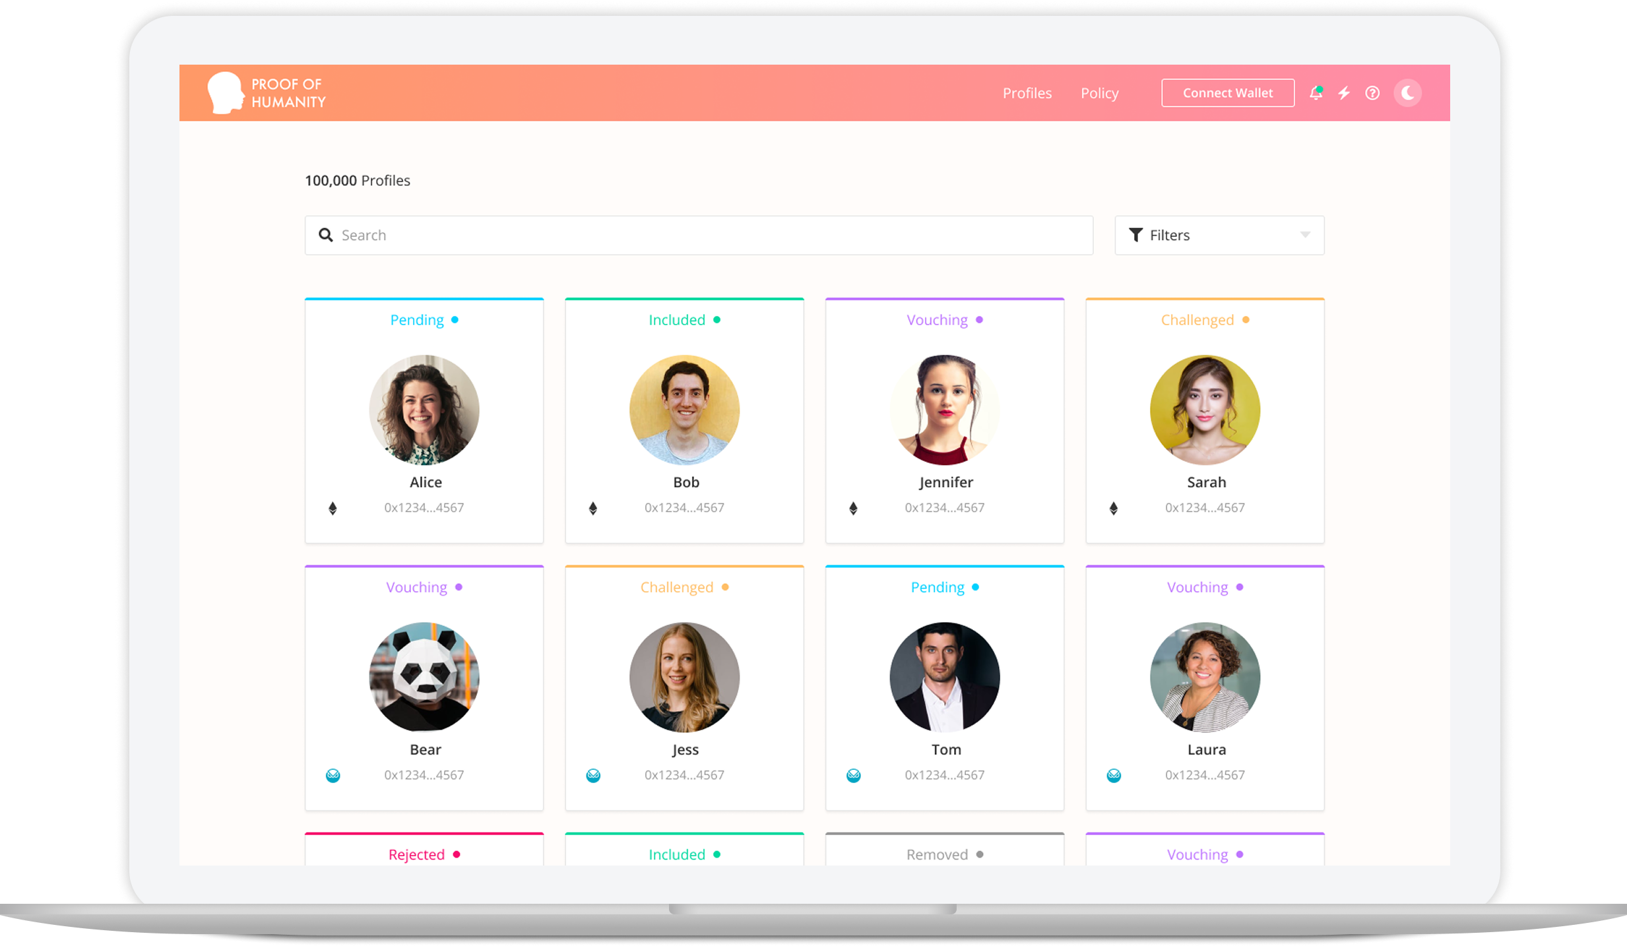Click the status dot on Alice's Pending badge
Viewport: 1627px width, 946px height.
[x=455, y=319]
